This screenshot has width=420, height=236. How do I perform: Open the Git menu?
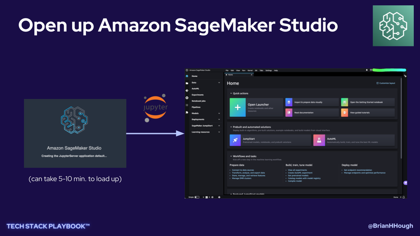[256, 70]
